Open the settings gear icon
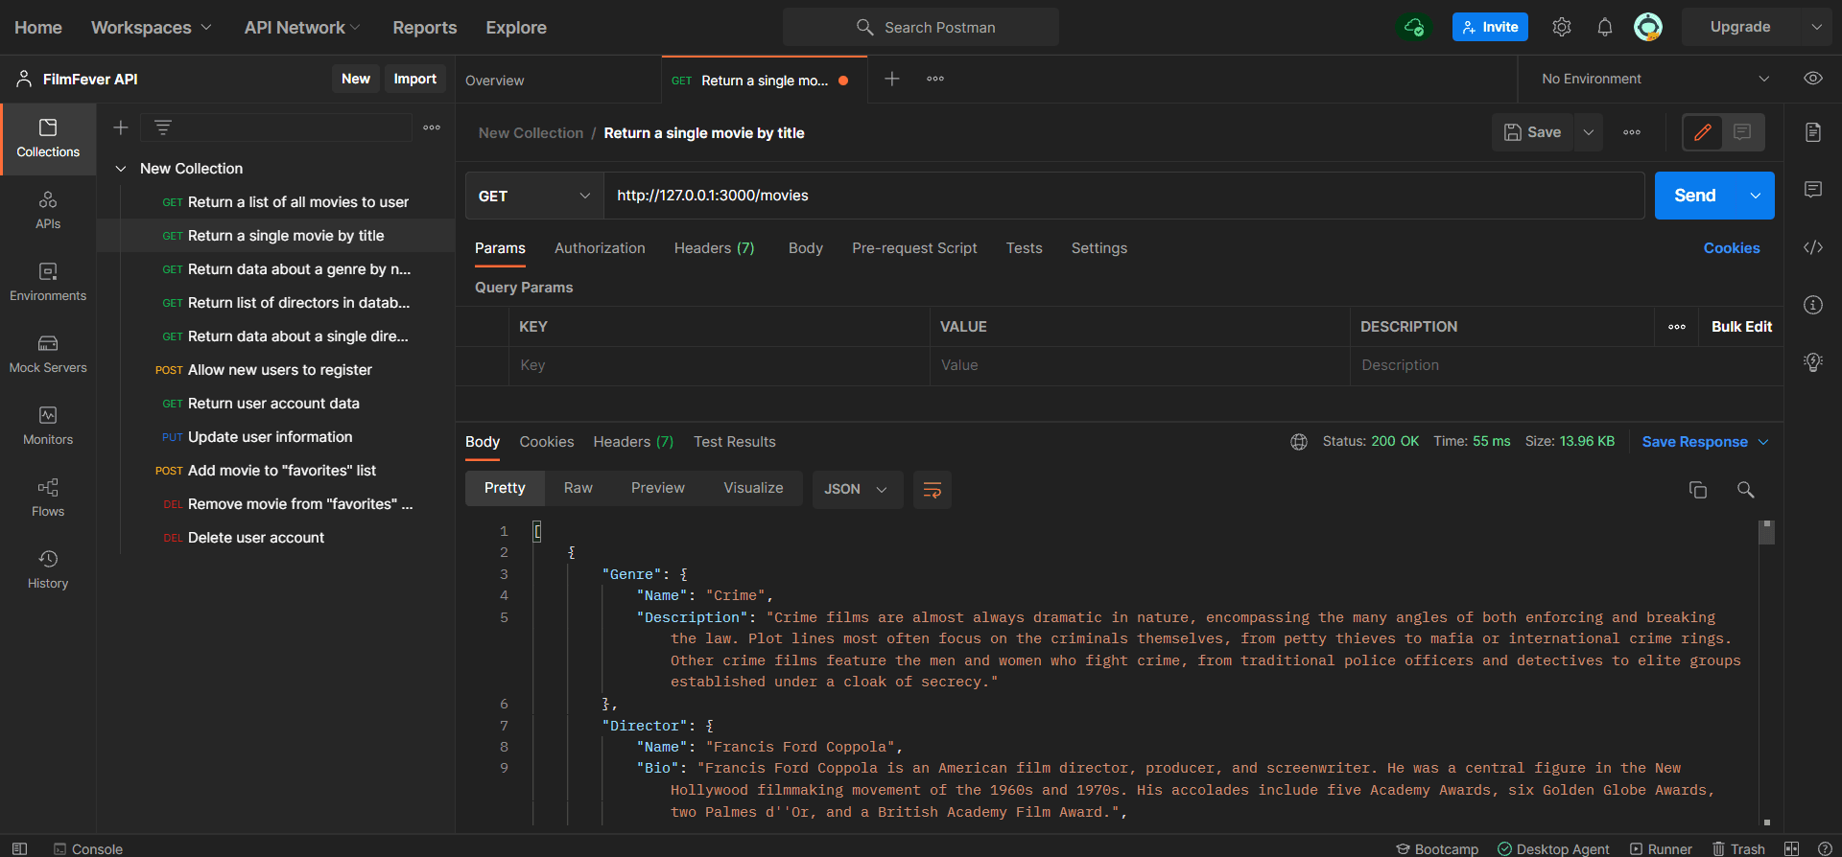1842x857 pixels. (x=1562, y=27)
